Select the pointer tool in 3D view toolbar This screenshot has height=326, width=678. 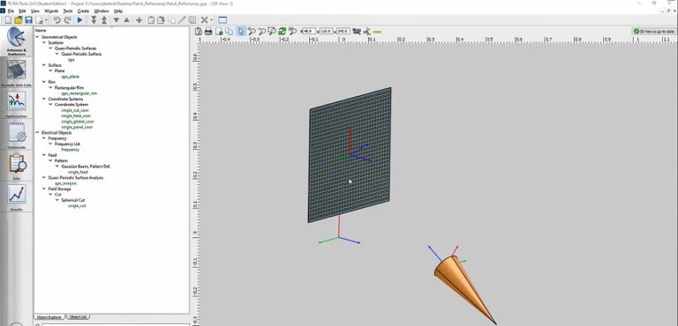tap(241, 32)
